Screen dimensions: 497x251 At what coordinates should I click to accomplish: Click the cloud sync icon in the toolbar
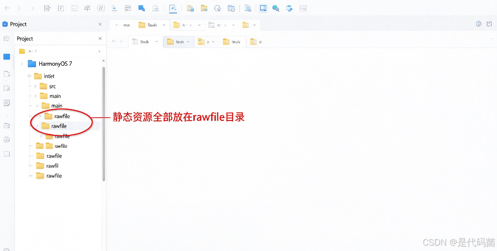[289, 8]
